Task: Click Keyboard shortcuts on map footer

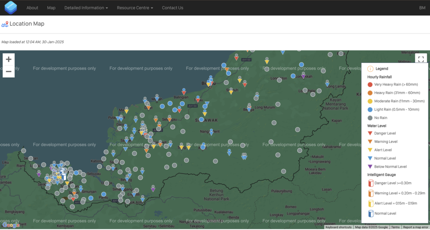Action: pos(338,227)
